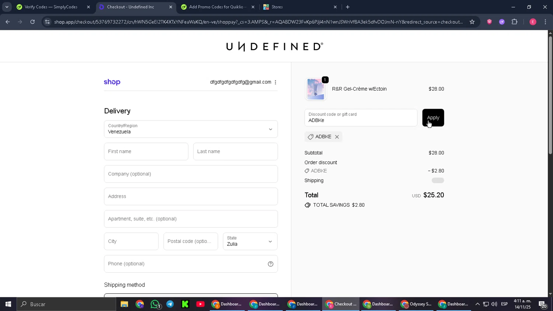The height and width of the screenshot is (311, 553).
Task: Open the Windows Start menu
Action: [x=8, y=304]
